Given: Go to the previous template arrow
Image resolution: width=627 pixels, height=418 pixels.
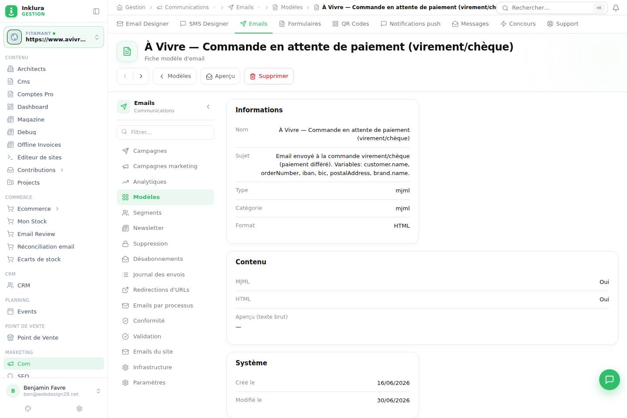Looking at the screenshot, I should click(125, 76).
